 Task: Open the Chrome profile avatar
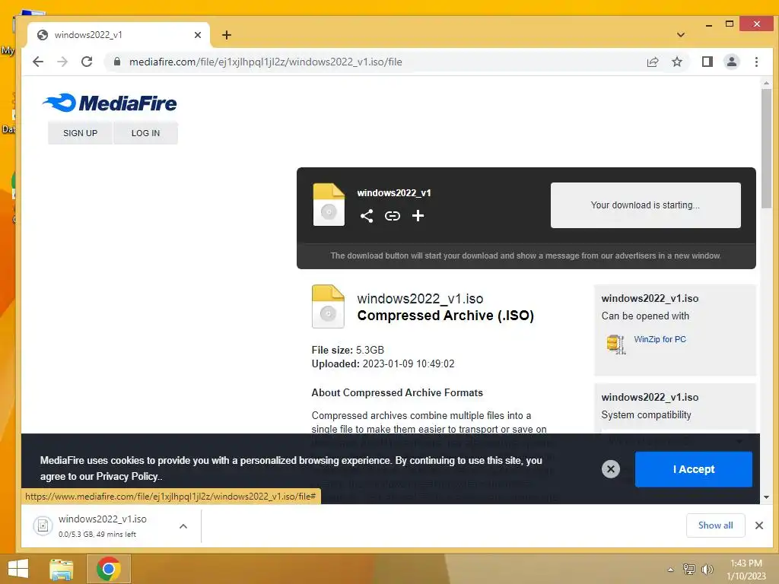(x=732, y=62)
